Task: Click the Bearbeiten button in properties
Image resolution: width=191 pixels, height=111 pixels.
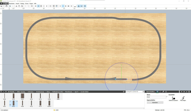Action: point(155,102)
